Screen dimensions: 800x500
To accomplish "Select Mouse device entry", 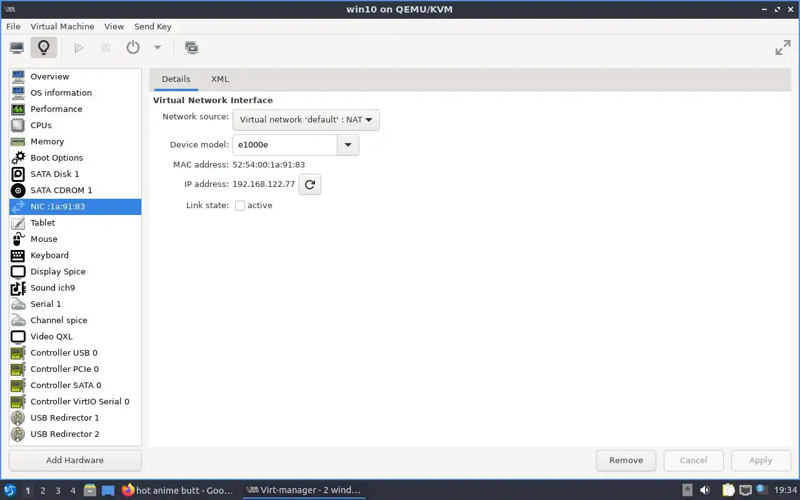I will (x=75, y=239).
